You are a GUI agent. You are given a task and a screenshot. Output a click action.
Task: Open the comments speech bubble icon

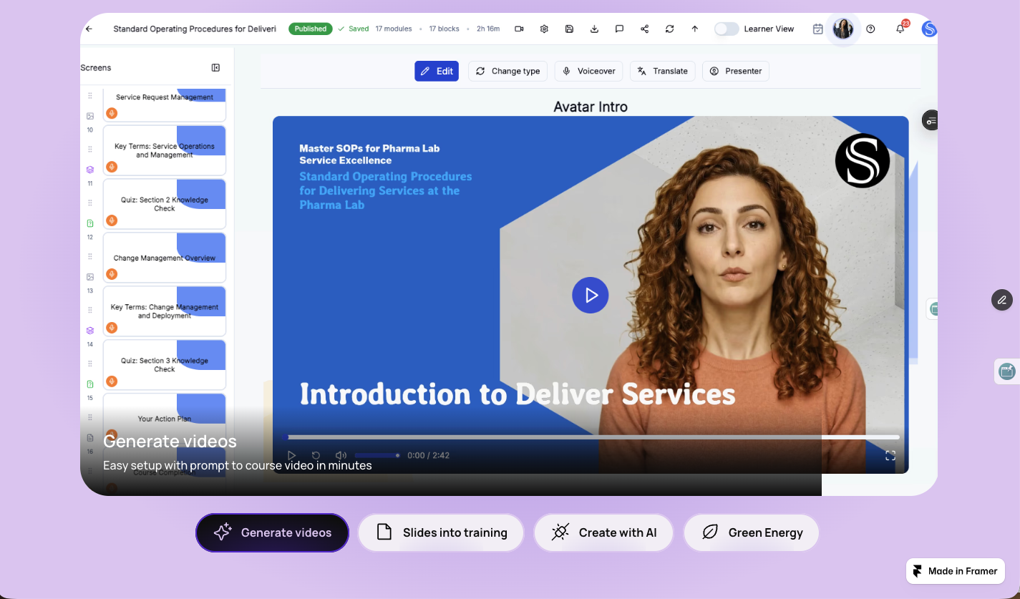tap(619, 29)
